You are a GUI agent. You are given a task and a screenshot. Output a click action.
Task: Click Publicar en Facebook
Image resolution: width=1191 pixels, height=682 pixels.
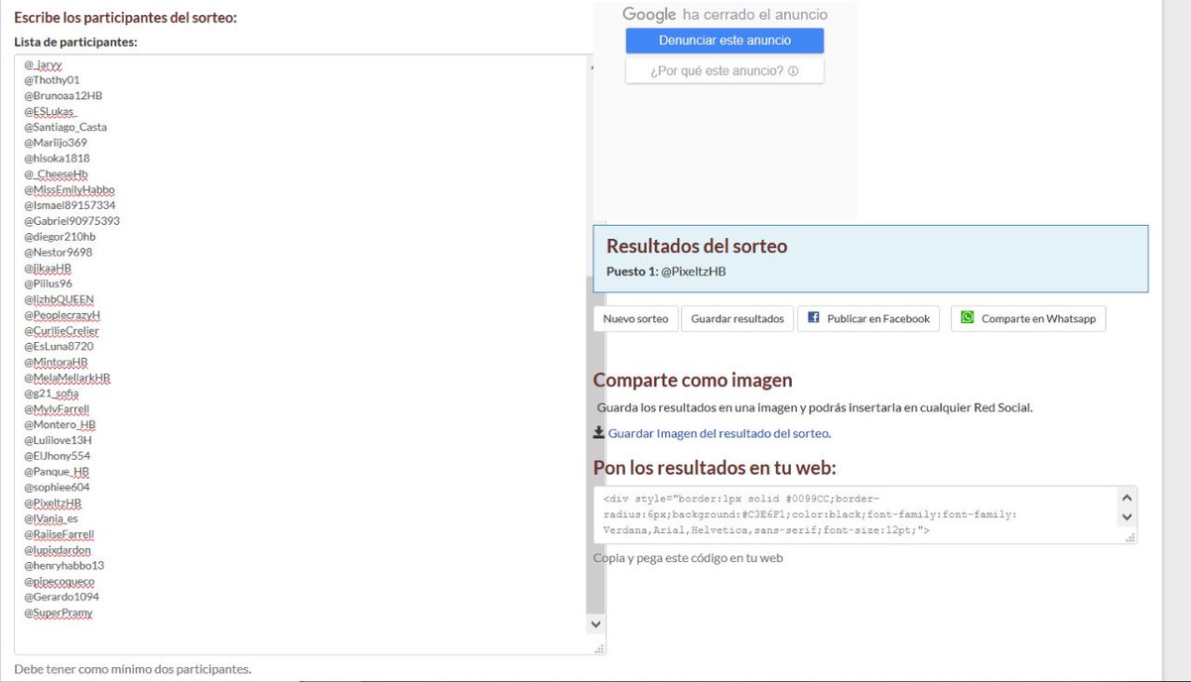[x=868, y=319]
